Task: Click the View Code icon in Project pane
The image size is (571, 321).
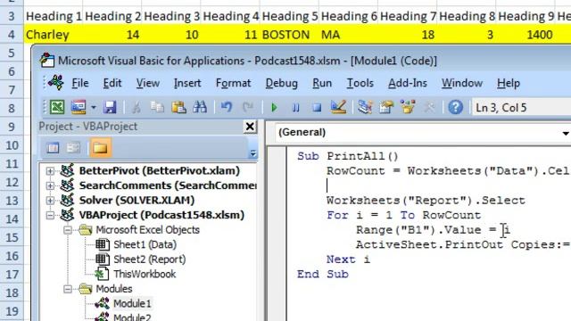Action: (54, 148)
